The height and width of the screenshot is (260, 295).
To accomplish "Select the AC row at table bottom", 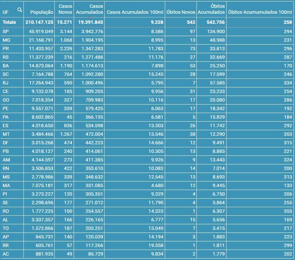I will (6, 254).
